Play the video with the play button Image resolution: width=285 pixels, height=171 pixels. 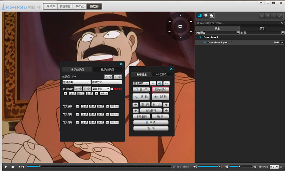click(x=6, y=167)
